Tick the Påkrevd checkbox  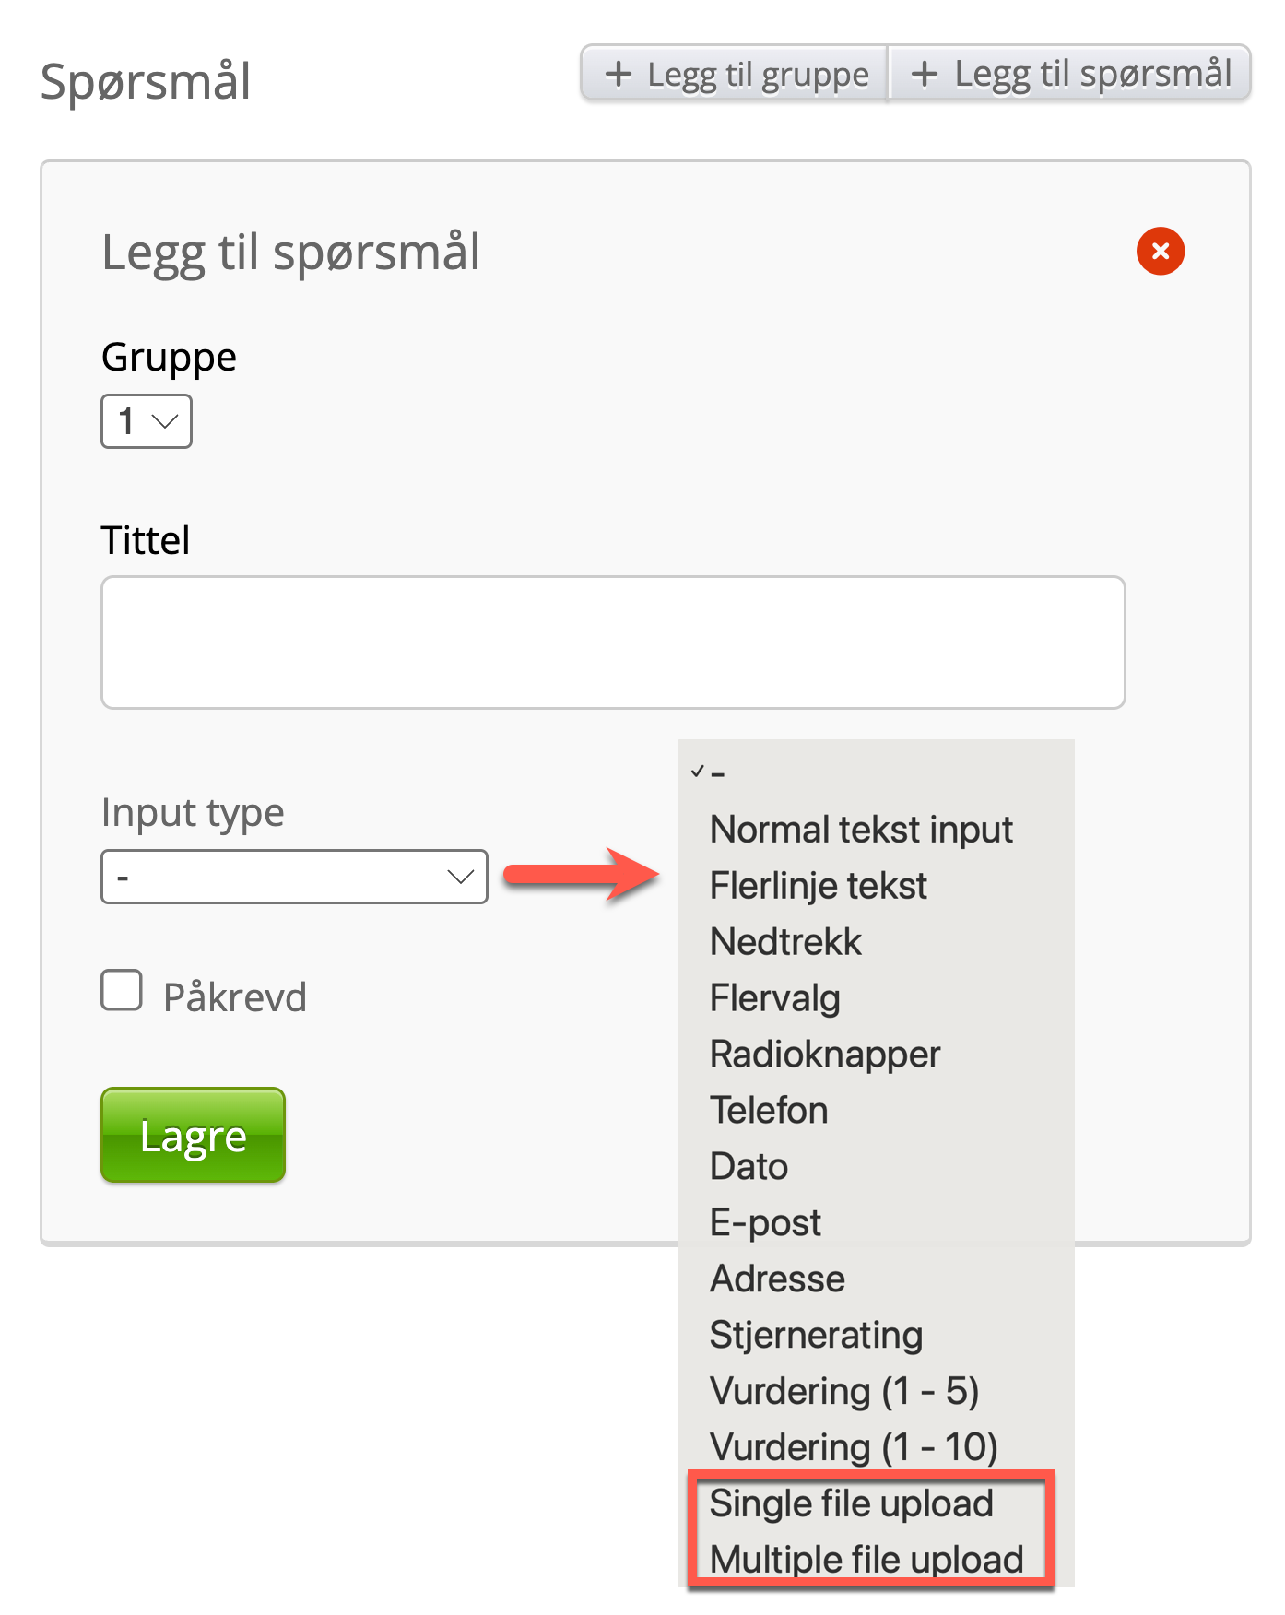[122, 990]
